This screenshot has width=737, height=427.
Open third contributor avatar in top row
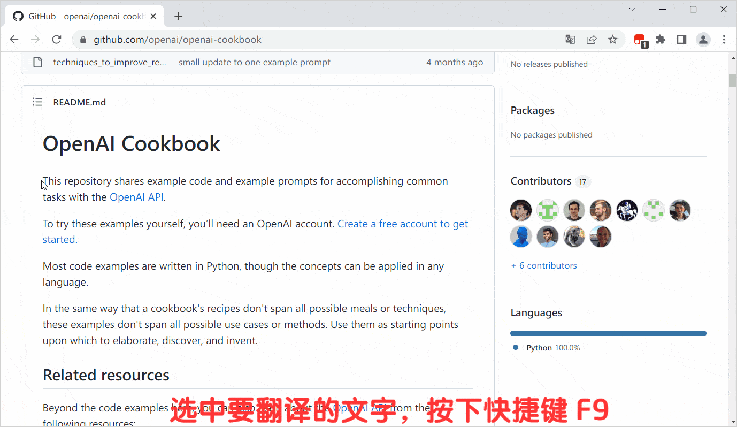click(x=574, y=210)
